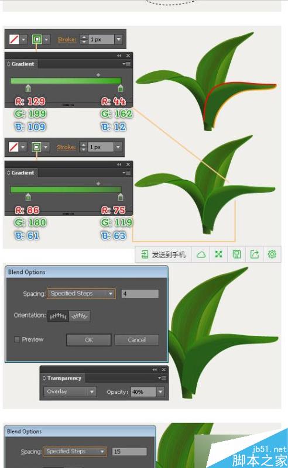Click the upper gradient color bar
288x468 pixels.
pos(66,81)
